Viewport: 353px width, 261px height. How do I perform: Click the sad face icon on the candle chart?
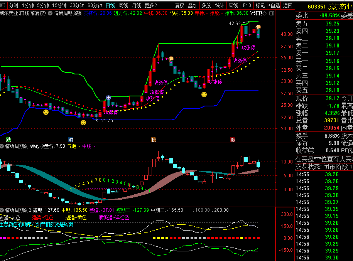tap(109, 98)
